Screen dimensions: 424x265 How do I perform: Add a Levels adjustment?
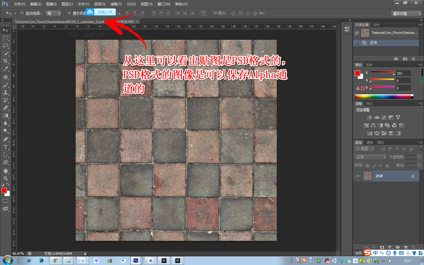pyautogui.click(x=377, y=117)
